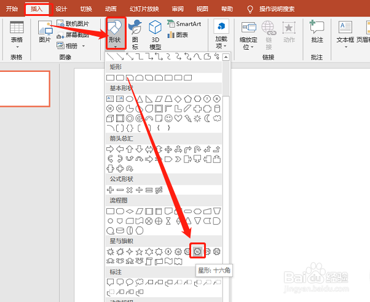Open the 插入 ribbon tab
Screen dimensions: 370x302
click(37, 9)
